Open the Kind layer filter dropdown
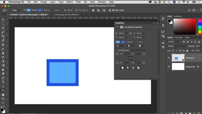 (174, 41)
